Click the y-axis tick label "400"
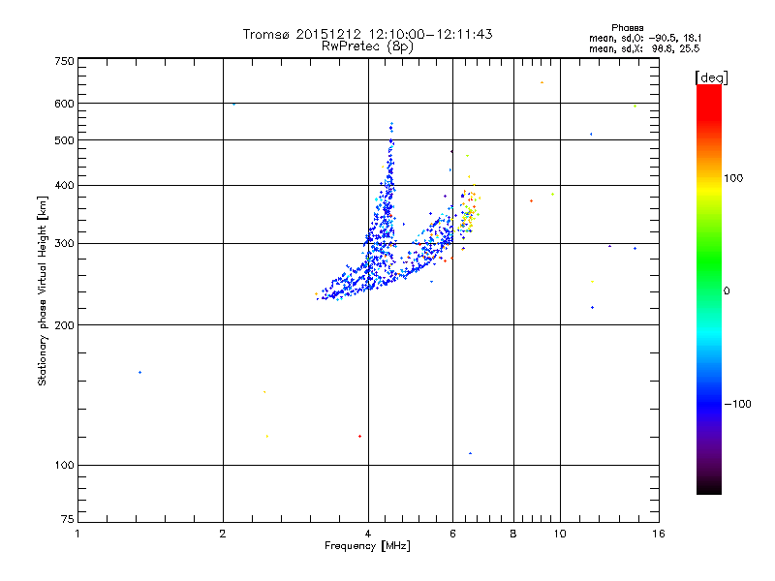775x581 pixels. [65, 186]
